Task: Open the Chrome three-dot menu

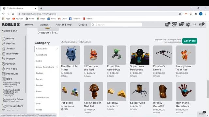Action: tap(206, 14)
